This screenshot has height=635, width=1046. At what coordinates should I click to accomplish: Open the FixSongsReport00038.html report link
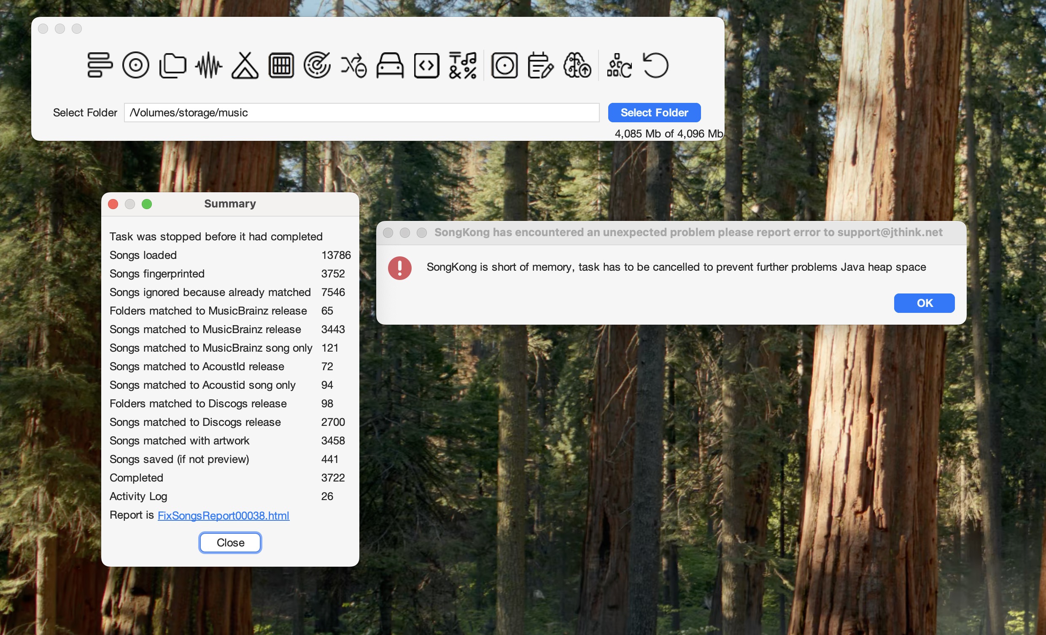pyautogui.click(x=223, y=515)
